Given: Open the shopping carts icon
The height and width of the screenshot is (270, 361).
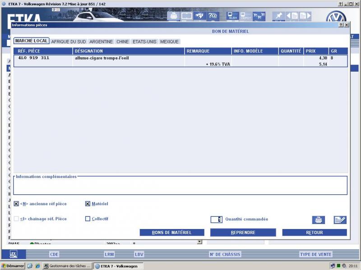Looking at the screenshot, I should pyautogui.click(x=259, y=16).
